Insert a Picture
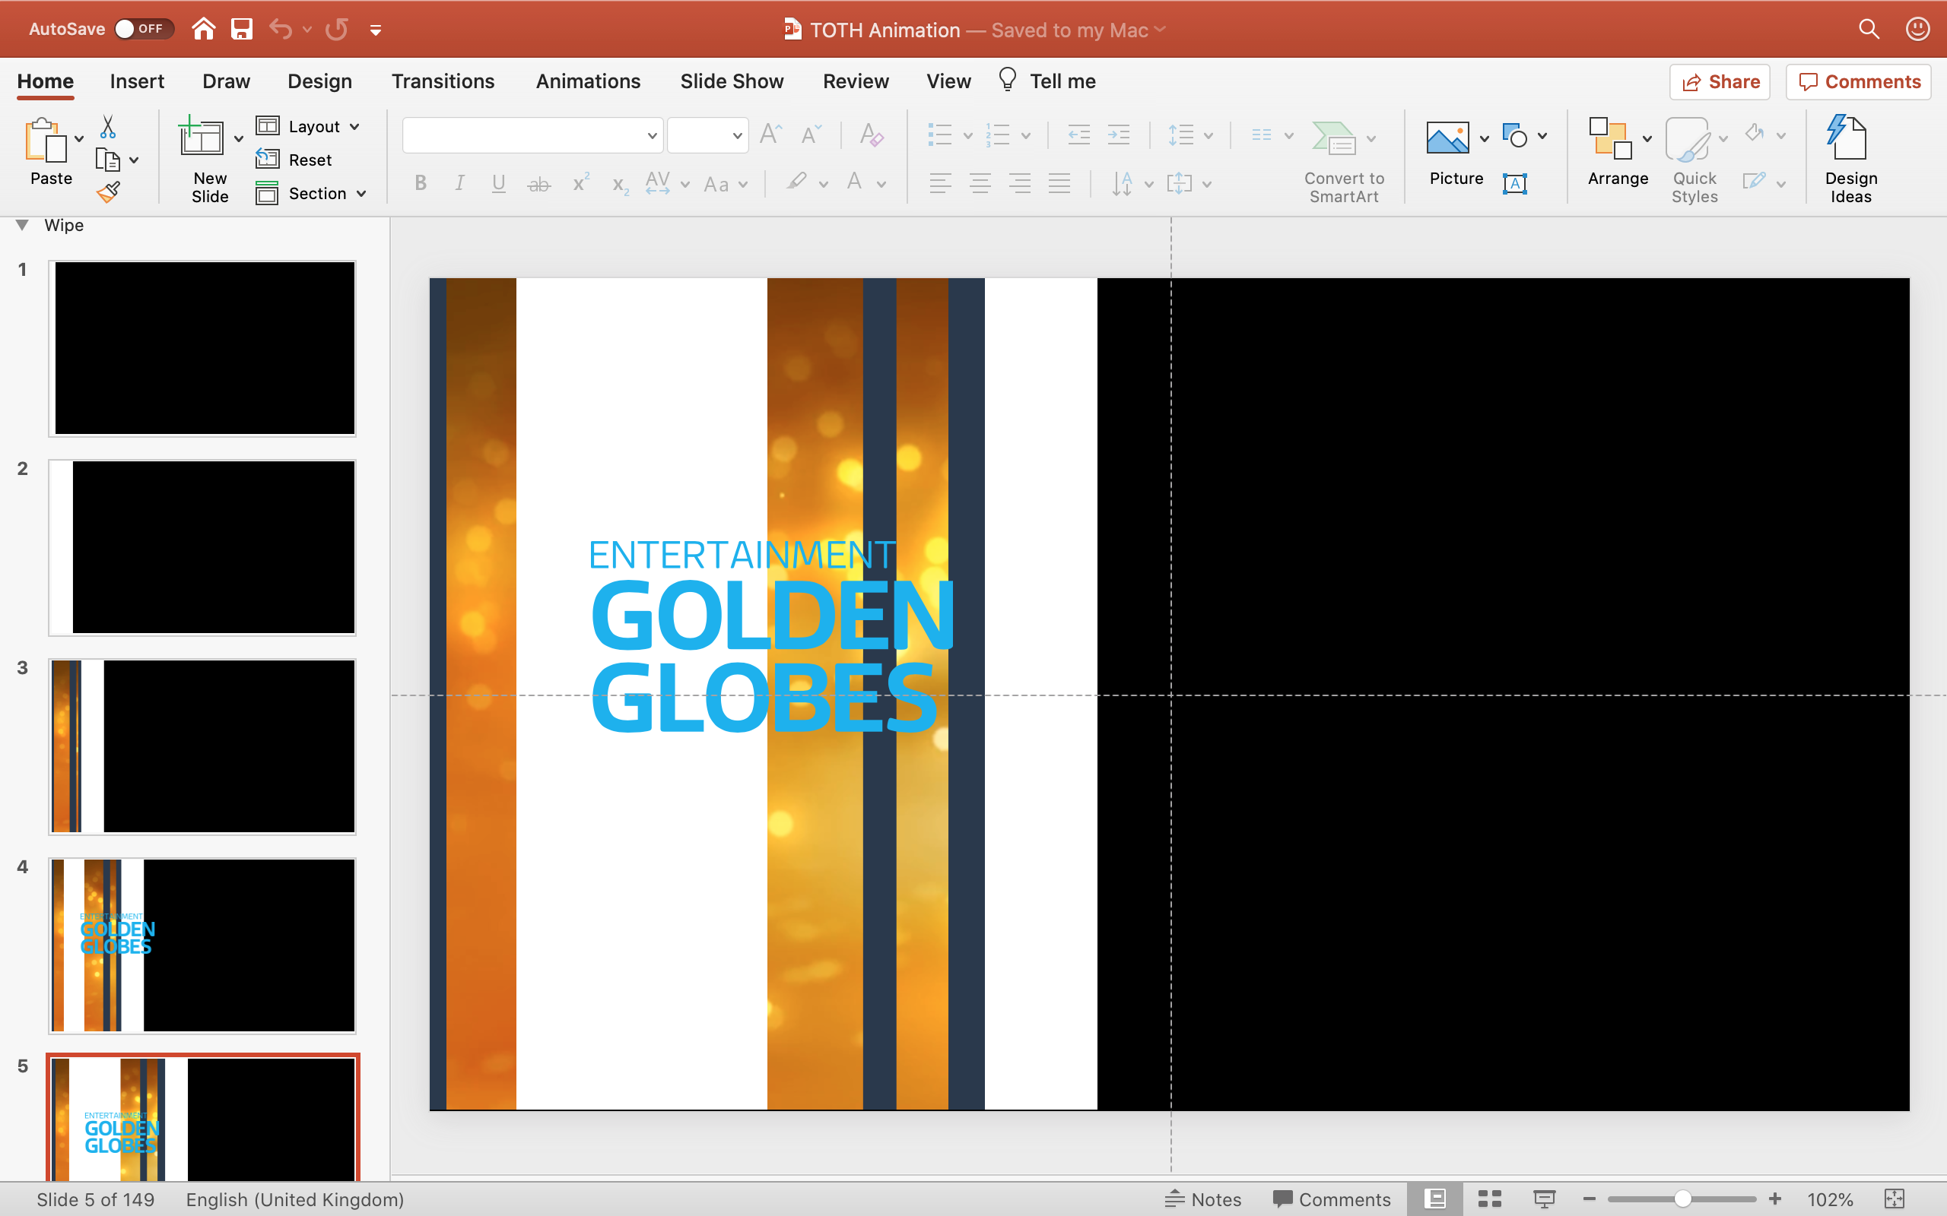 tap(1447, 138)
